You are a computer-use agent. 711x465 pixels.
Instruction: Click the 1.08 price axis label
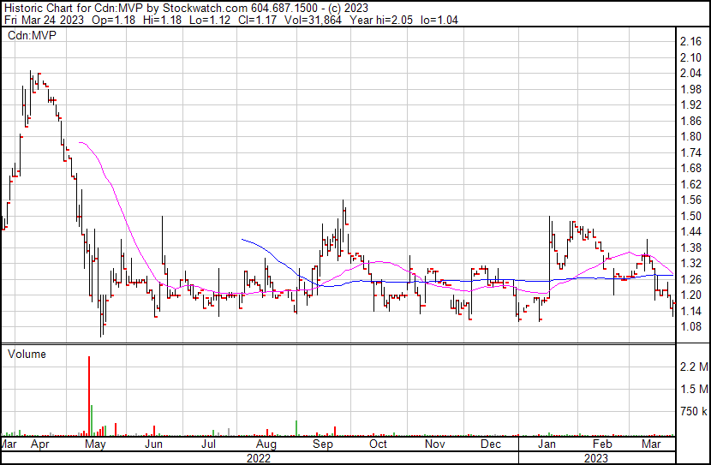(x=690, y=326)
